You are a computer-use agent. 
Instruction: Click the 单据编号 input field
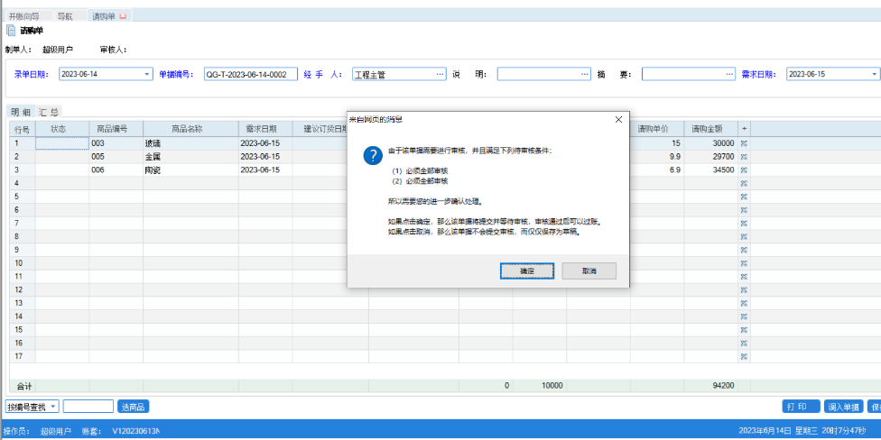(250, 75)
